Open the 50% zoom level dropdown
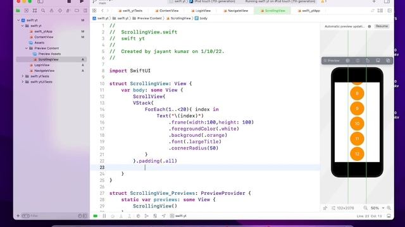Image resolution: width=405 pixels, height=227 pixels. [377, 208]
